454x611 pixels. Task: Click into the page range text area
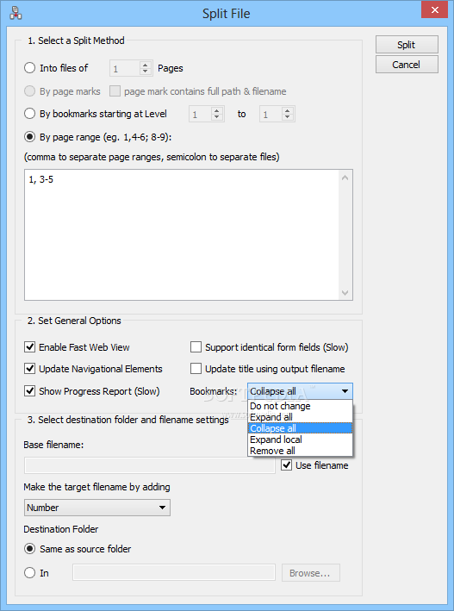[x=189, y=234]
